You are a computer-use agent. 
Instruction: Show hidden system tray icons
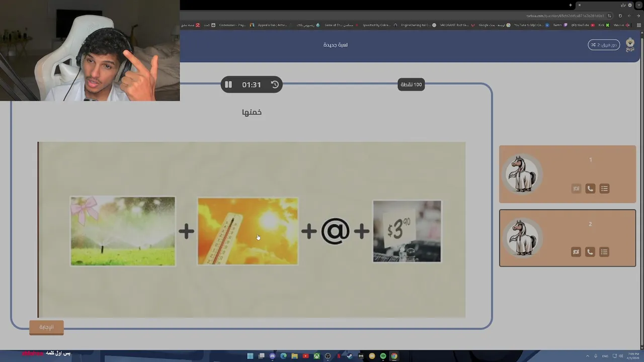pyautogui.click(x=587, y=356)
